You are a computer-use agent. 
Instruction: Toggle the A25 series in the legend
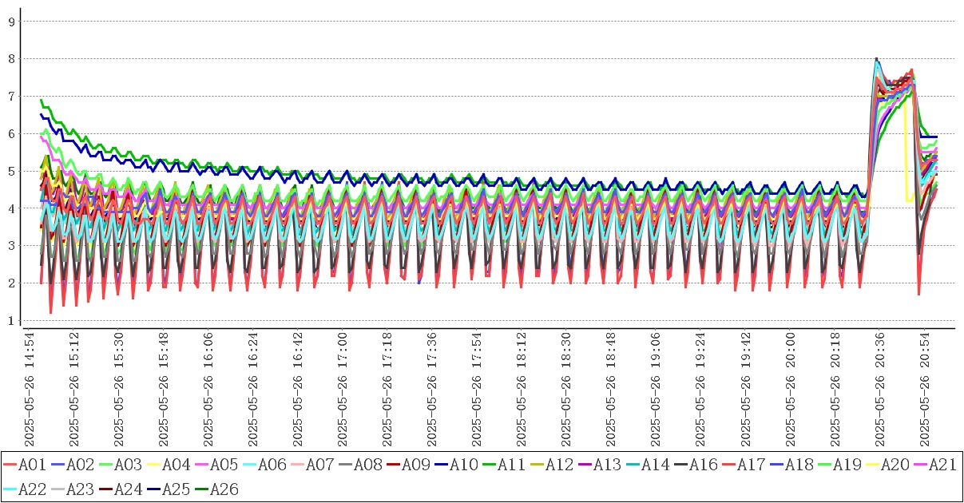[x=176, y=489]
